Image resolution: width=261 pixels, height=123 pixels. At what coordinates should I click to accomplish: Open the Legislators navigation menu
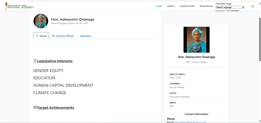187,6
